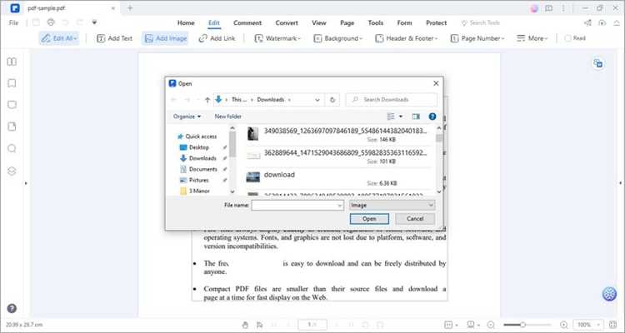Open the page thumbnails panel icon

pos(12,62)
